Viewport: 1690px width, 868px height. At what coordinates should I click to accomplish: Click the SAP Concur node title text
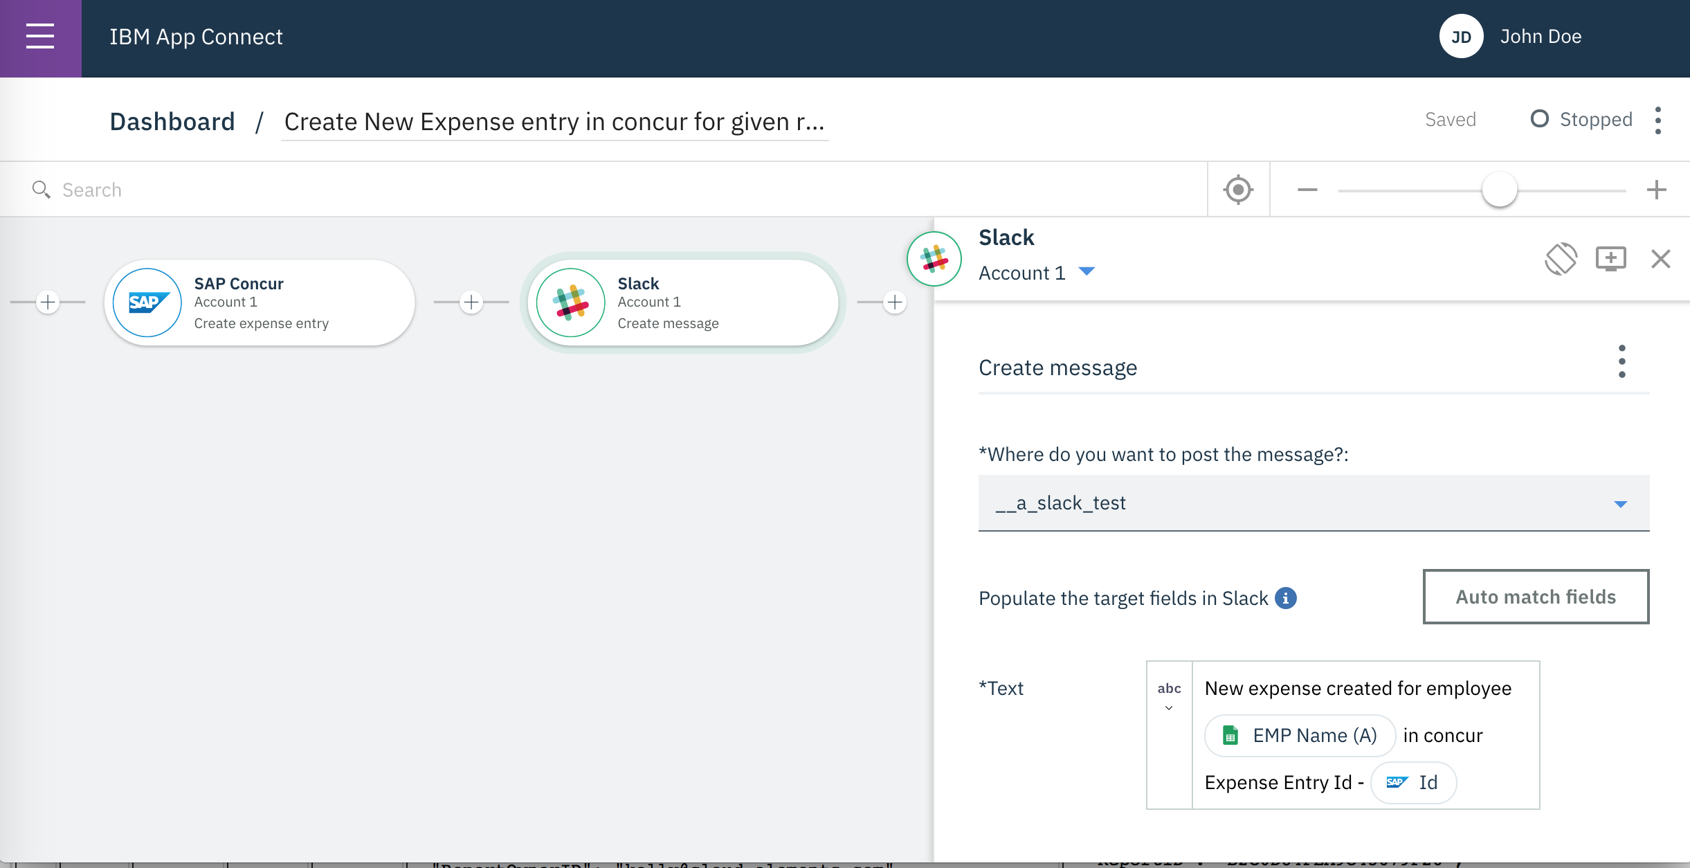pyautogui.click(x=239, y=284)
